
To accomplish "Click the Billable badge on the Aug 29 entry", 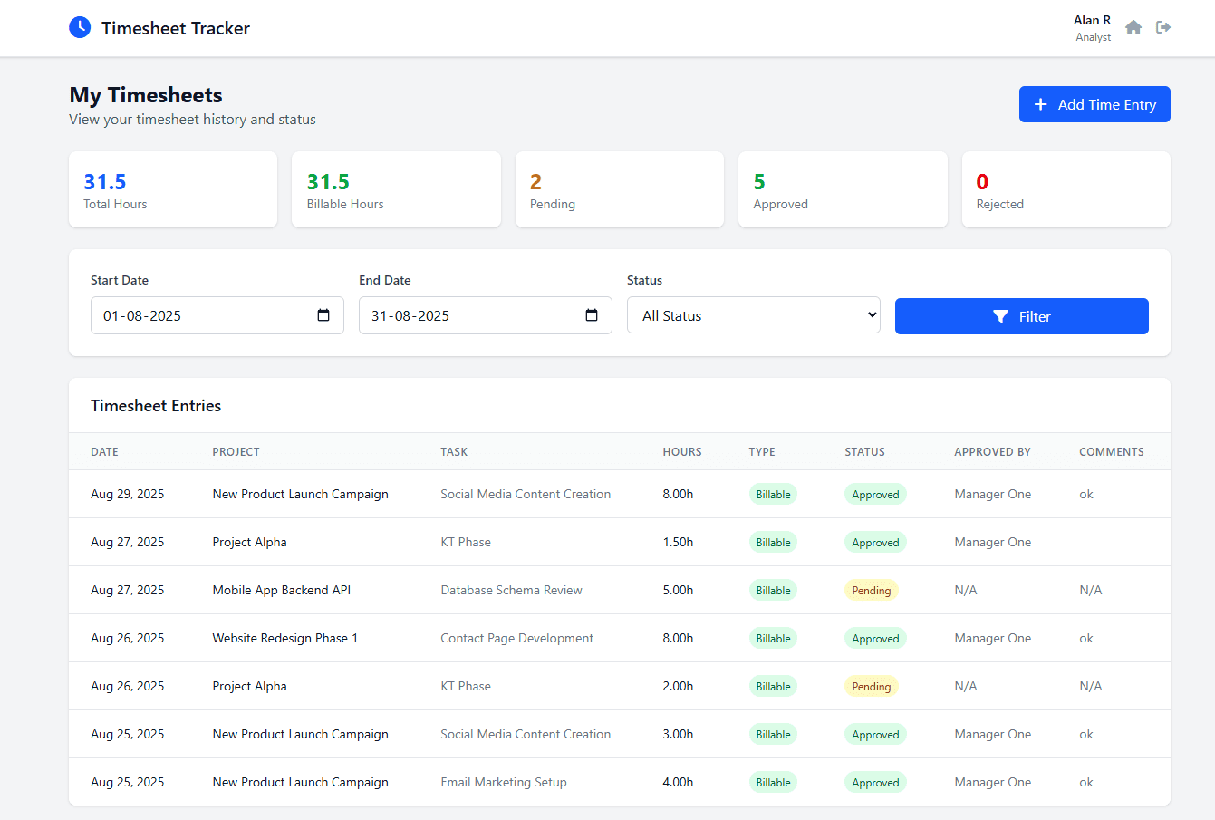I will click(x=773, y=494).
